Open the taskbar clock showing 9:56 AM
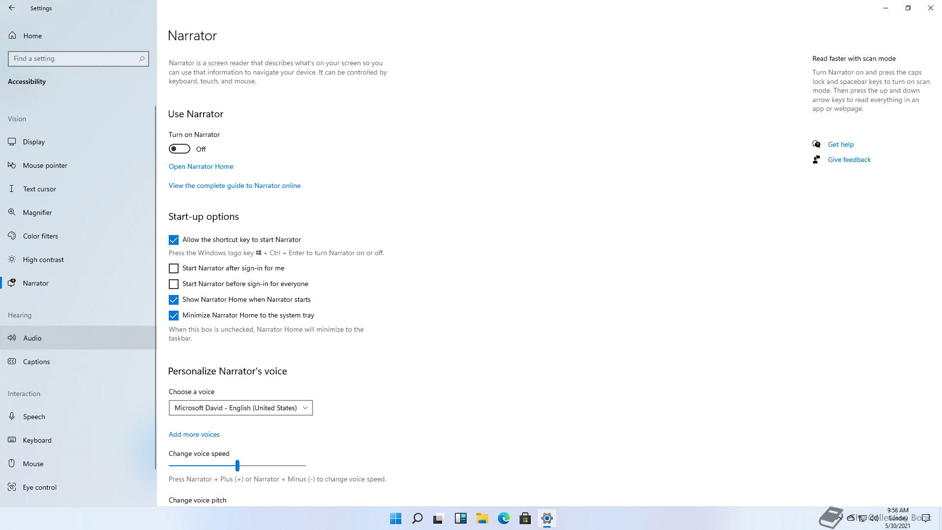 pos(898,518)
